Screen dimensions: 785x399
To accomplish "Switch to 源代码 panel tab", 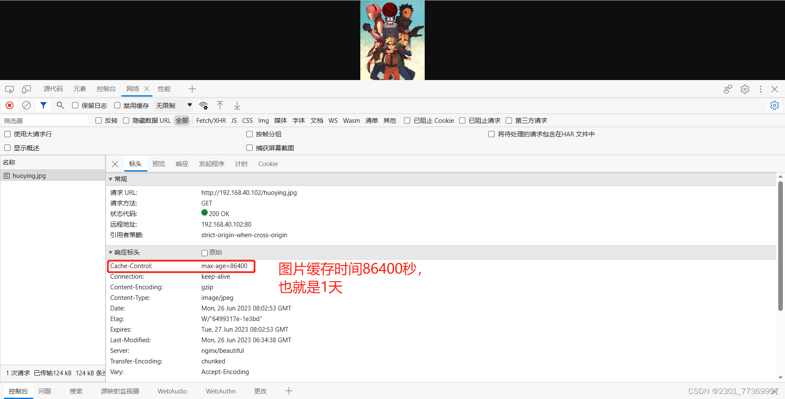I will 53,89.
